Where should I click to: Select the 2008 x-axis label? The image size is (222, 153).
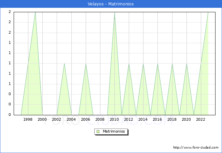click(100, 119)
